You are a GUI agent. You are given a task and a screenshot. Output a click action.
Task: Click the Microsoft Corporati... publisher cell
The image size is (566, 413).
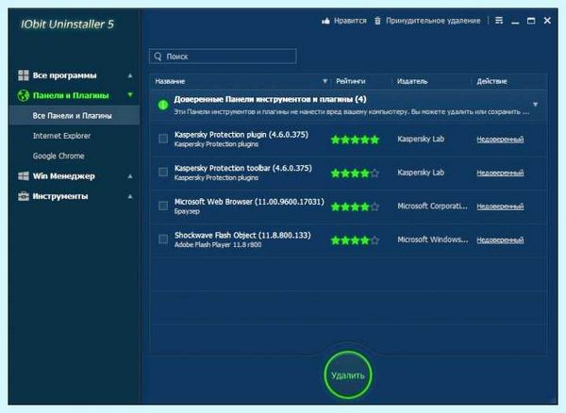pos(432,206)
